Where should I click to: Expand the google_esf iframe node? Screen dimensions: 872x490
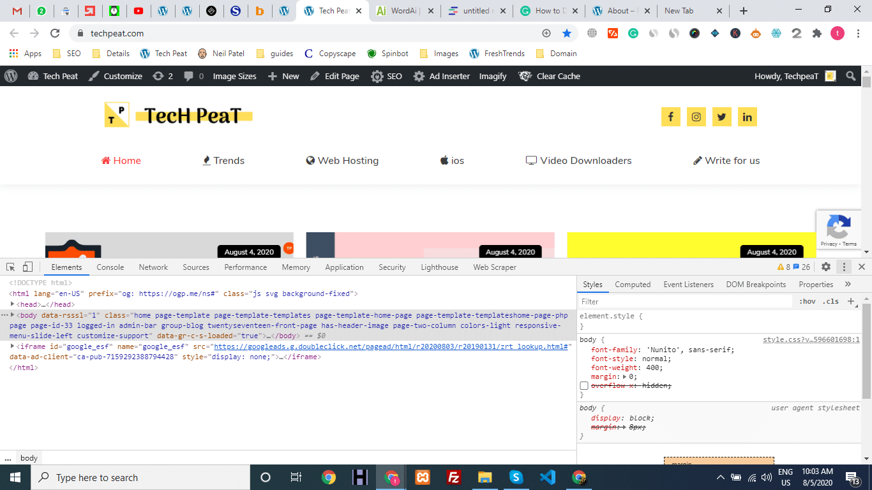tap(13, 346)
